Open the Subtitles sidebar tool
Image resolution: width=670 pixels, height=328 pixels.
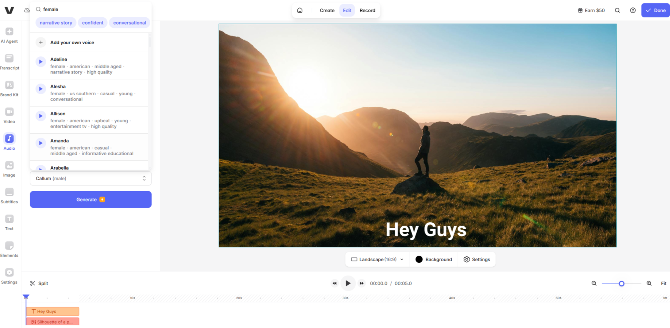(x=9, y=196)
